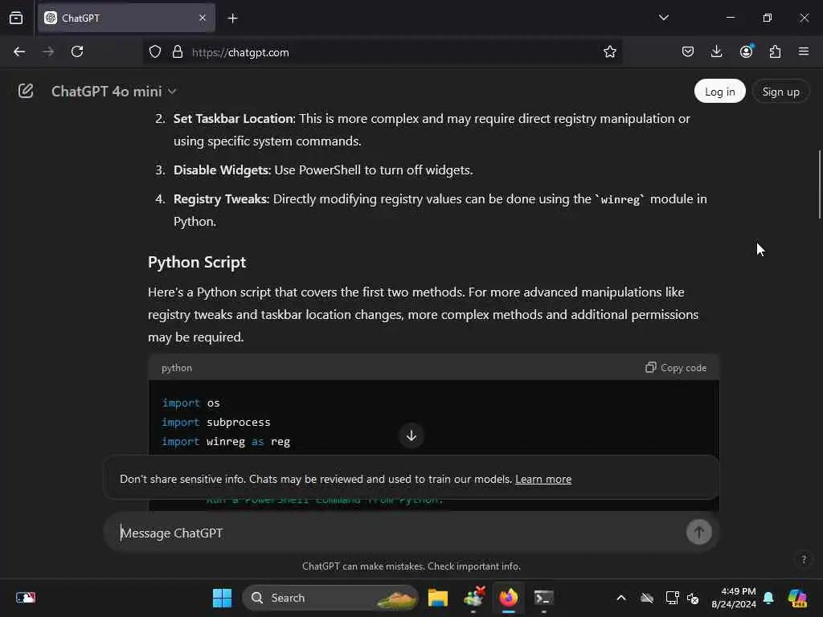Show hidden system tray icons
The image size is (823, 617).
click(621, 598)
